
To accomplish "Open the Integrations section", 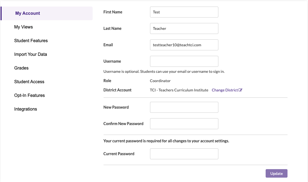I will [25, 109].
